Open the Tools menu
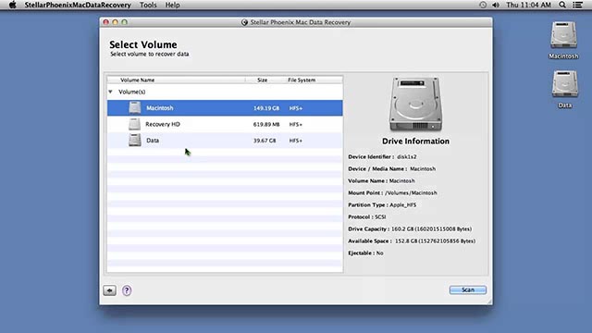Viewport: 592px width, 333px height. pyautogui.click(x=148, y=5)
